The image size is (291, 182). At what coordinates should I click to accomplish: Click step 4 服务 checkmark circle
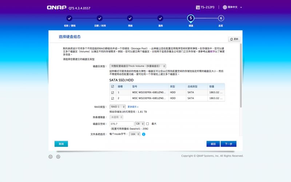click(160, 18)
